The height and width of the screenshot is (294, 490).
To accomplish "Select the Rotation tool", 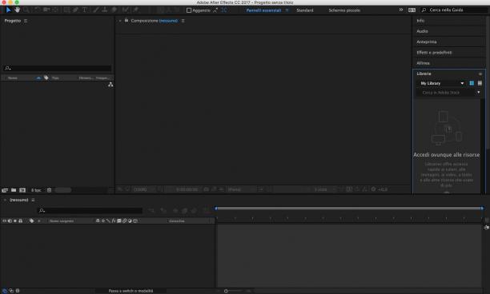I will tap(37, 10).
